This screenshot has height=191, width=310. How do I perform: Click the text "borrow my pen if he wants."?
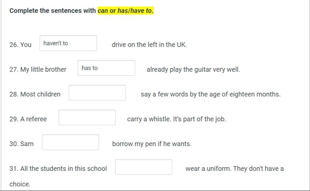(152, 144)
